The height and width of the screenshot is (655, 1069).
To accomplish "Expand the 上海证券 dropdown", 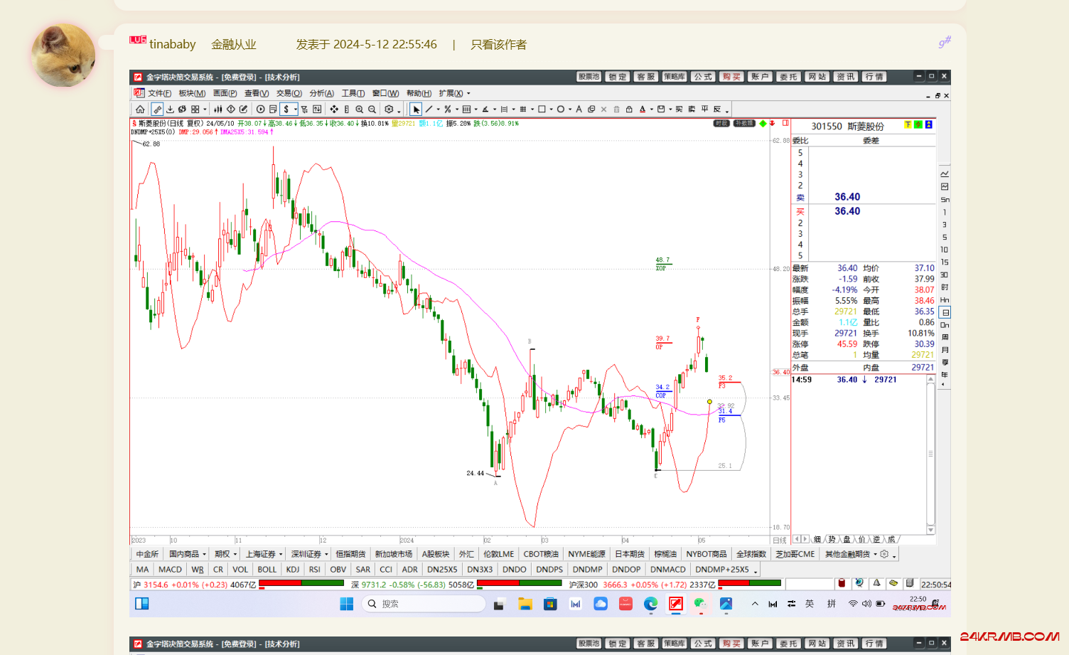I will point(281,554).
